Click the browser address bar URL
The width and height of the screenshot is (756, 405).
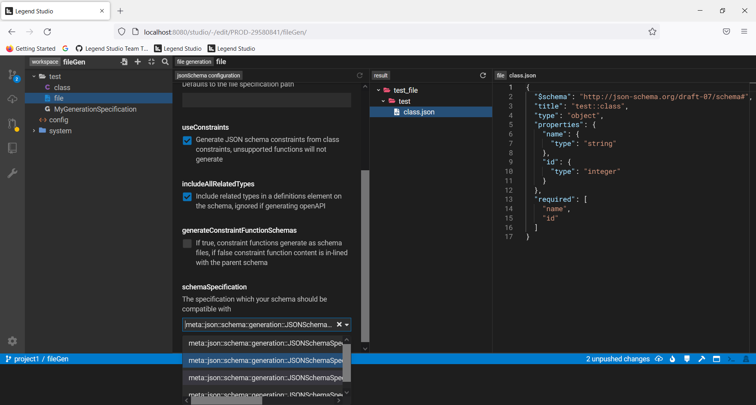[225, 32]
